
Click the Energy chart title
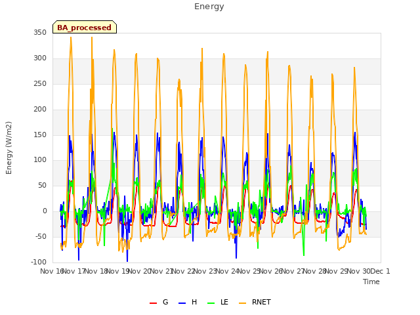click(209, 7)
